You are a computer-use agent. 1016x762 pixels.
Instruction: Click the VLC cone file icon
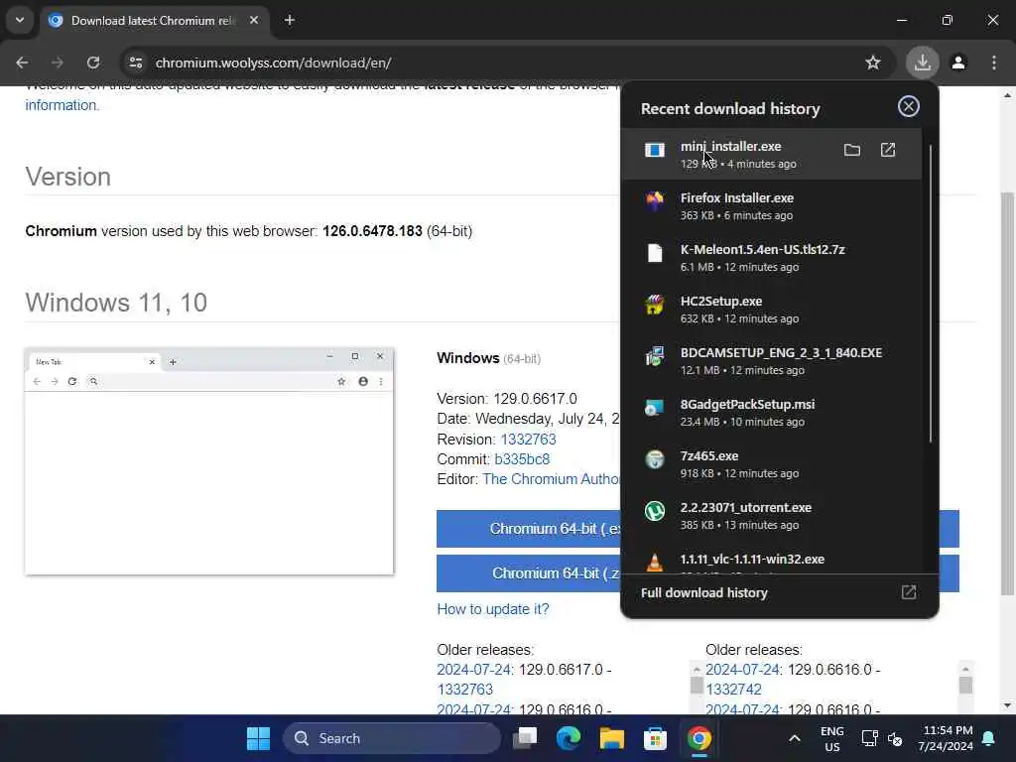[655, 562]
